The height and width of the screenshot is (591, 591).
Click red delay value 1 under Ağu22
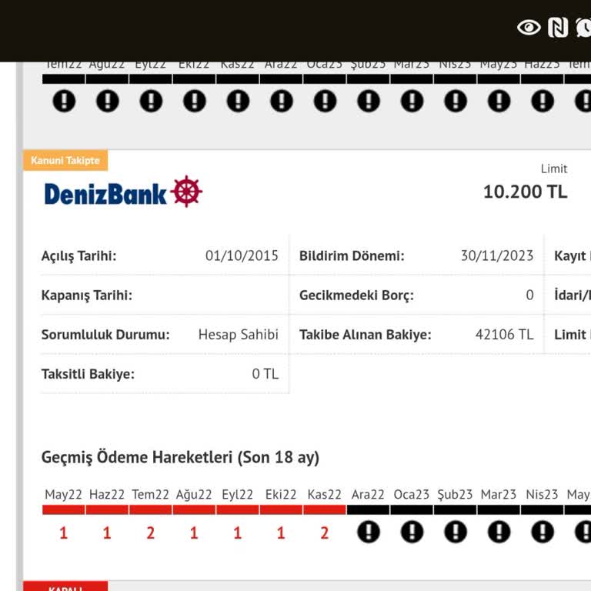click(194, 533)
